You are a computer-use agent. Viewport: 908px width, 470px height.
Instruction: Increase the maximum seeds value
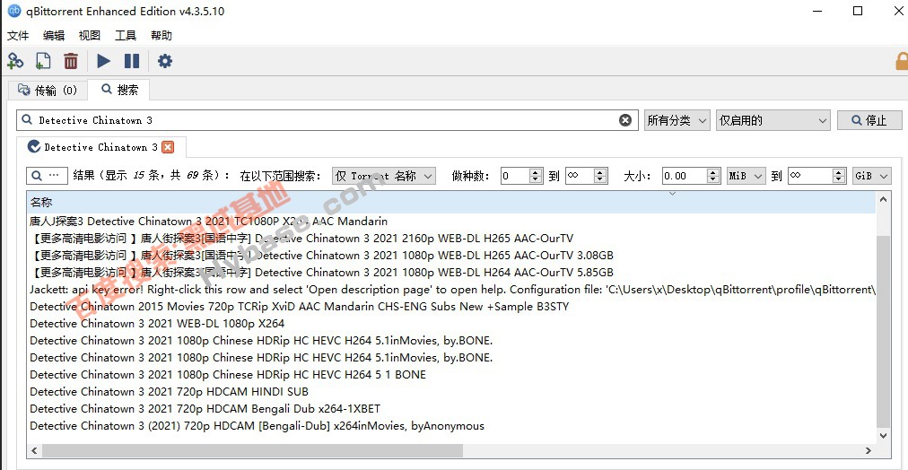coord(600,172)
